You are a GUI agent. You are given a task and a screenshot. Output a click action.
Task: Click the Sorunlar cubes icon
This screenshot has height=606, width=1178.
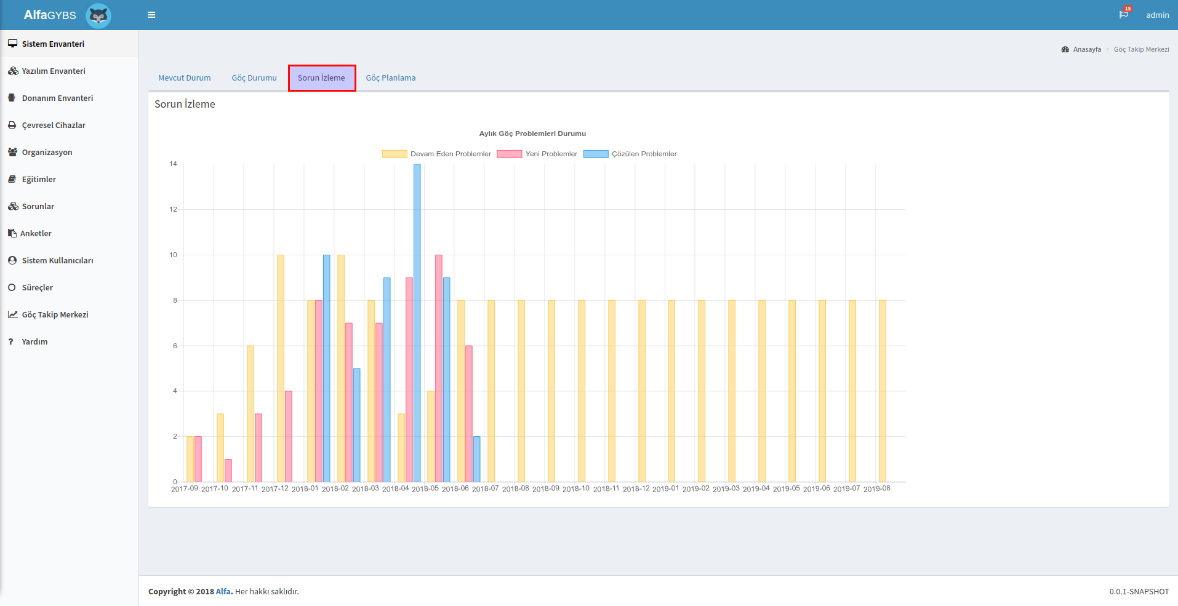pyautogui.click(x=13, y=206)
